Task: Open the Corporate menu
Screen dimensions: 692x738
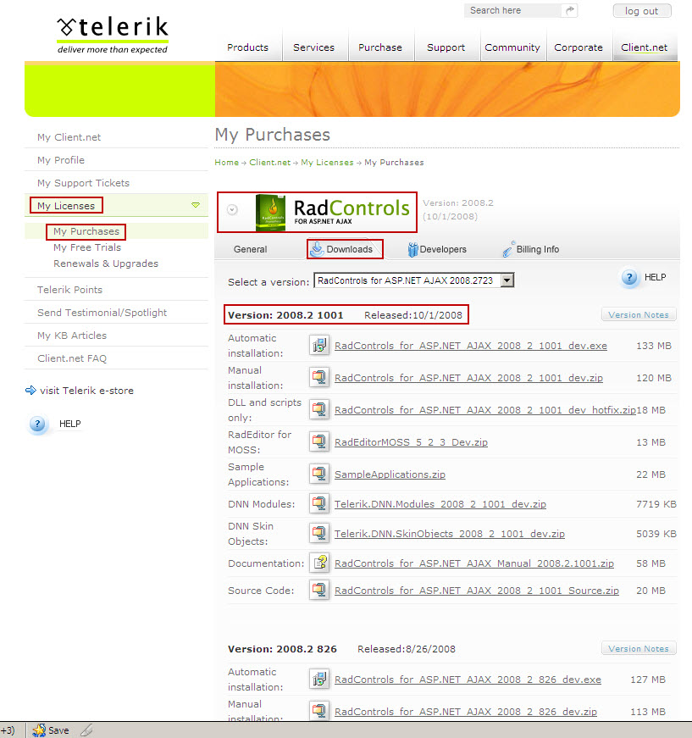Action: [579, 47]
